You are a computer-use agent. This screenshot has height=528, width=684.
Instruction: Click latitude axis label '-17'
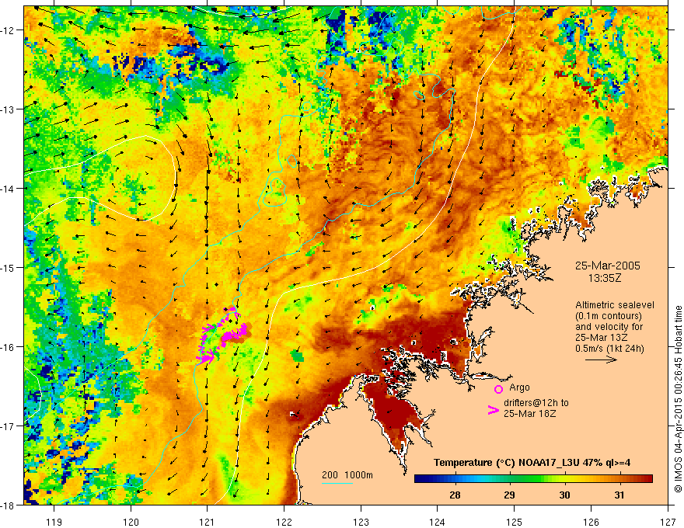(8, 426)
